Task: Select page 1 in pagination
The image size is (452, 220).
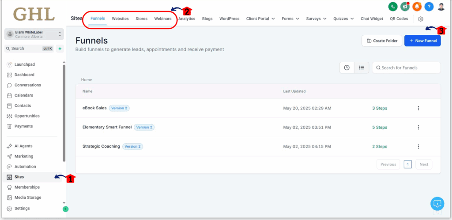Action: [407, 164]
